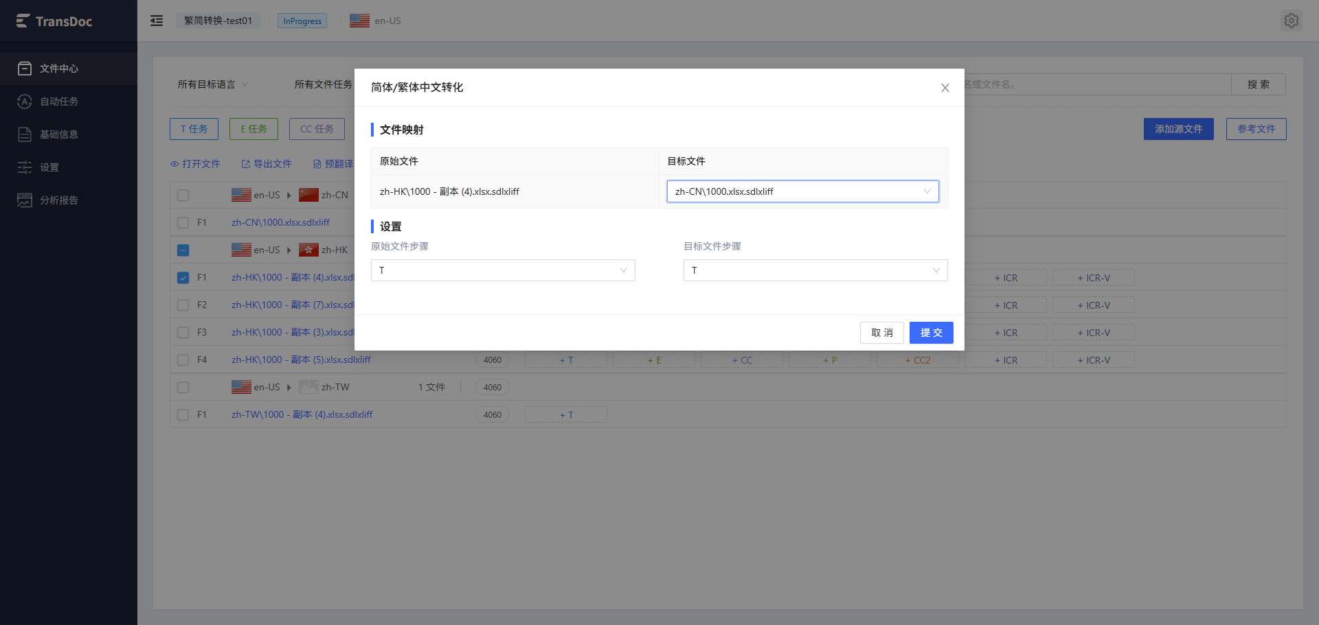The image size is (1319, 625).
Task: Open the zh-TW\1000 - 副本 (4).xlsx.sdlxliff link
Action: [302, 415]
